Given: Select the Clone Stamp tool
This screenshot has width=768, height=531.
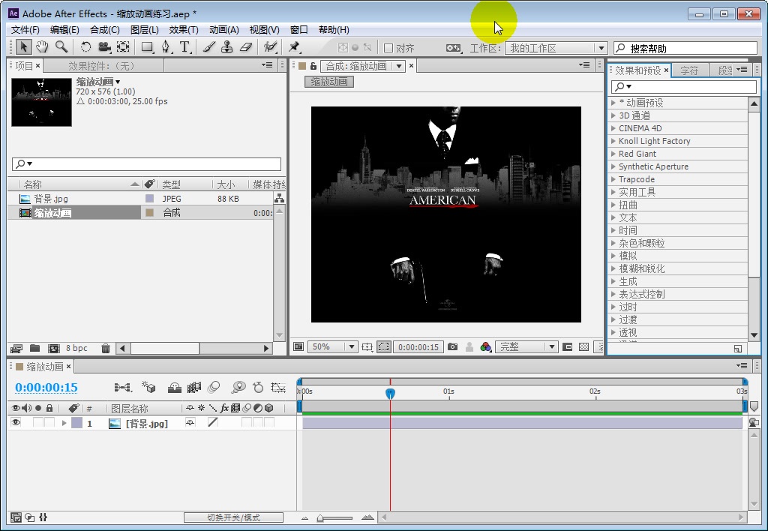Looking at the screenshot, I should point(226,47).
